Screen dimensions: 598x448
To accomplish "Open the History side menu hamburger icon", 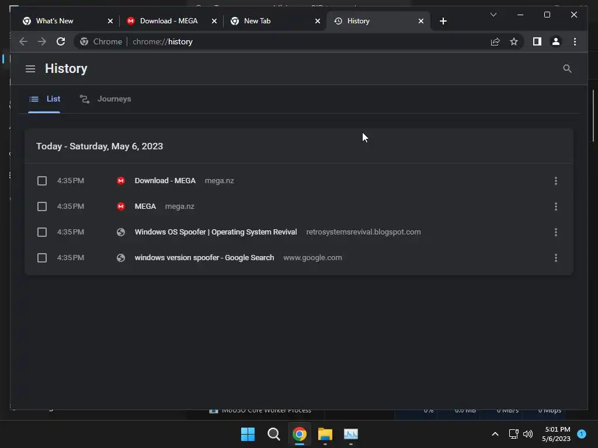I will pyautogui.click(x=30, y=69).
